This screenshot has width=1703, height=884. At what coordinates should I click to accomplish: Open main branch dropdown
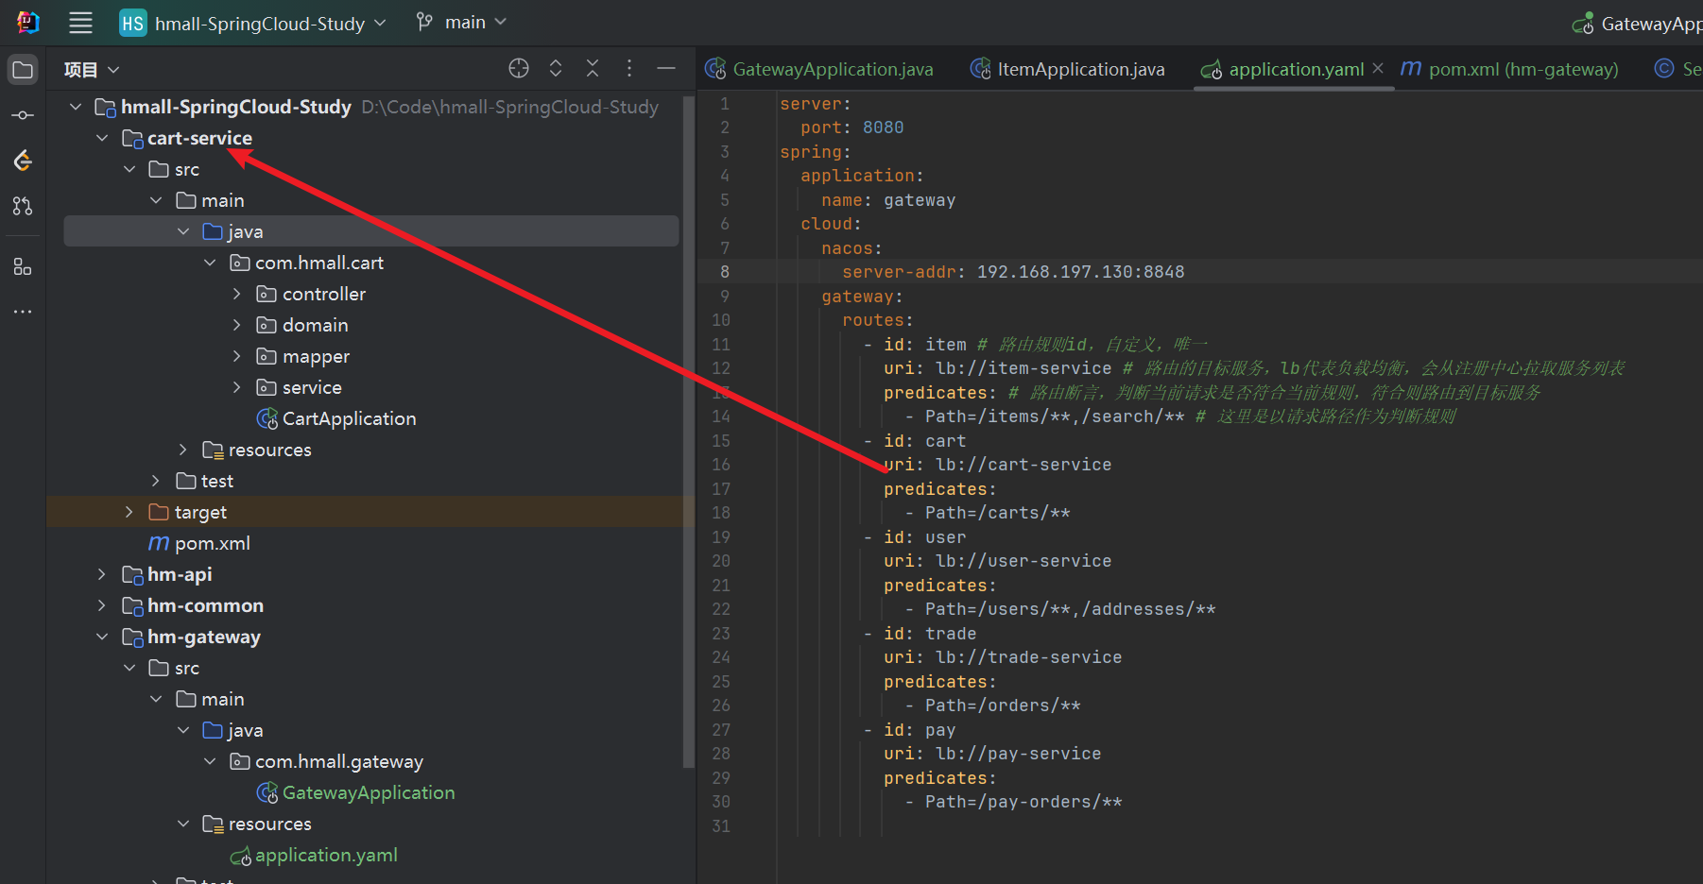(x=462, y=22)
